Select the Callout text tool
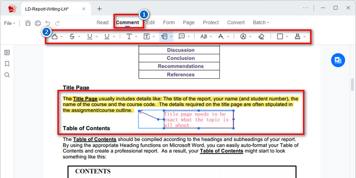The width and height of the screenshot is (356, 178). 164,36
